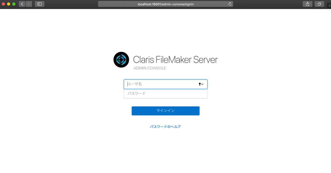331x173 pixels.
Task: Click the ADMIN CONSOLE subtitle text
Action: (x=150, y=68)
